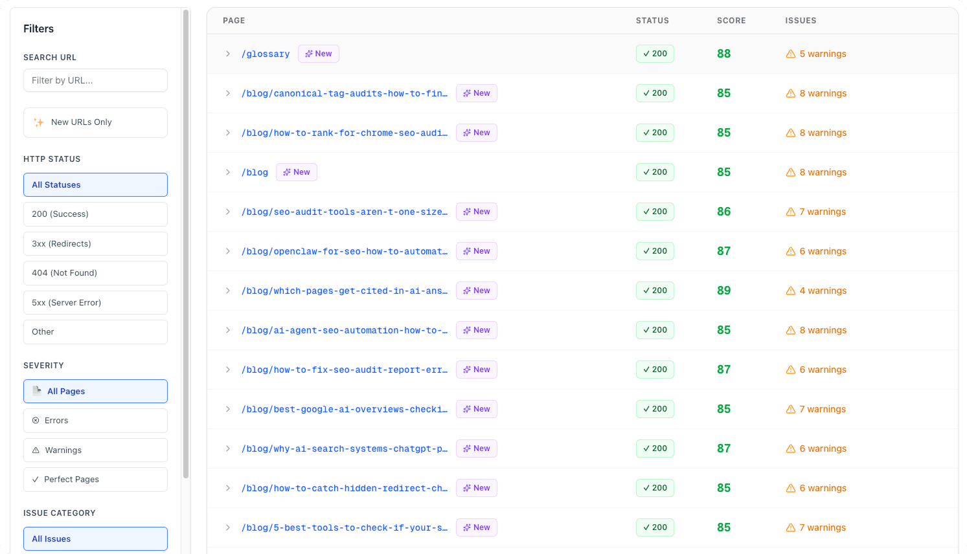
Task: Click the checkmark icon on Perfect Pages
Action: [x=36, y=479]
